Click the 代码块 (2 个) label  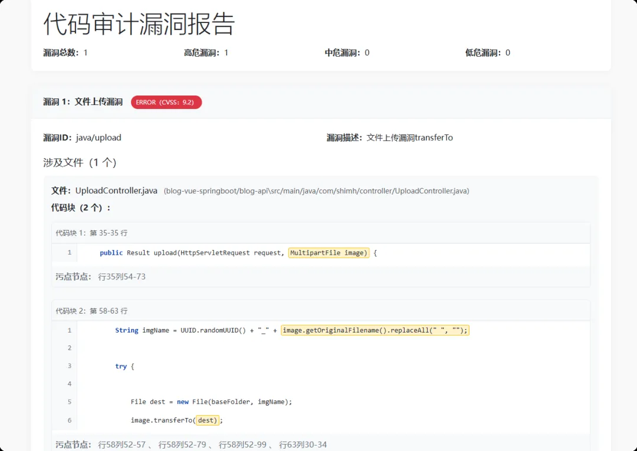(x=81, y=208)
